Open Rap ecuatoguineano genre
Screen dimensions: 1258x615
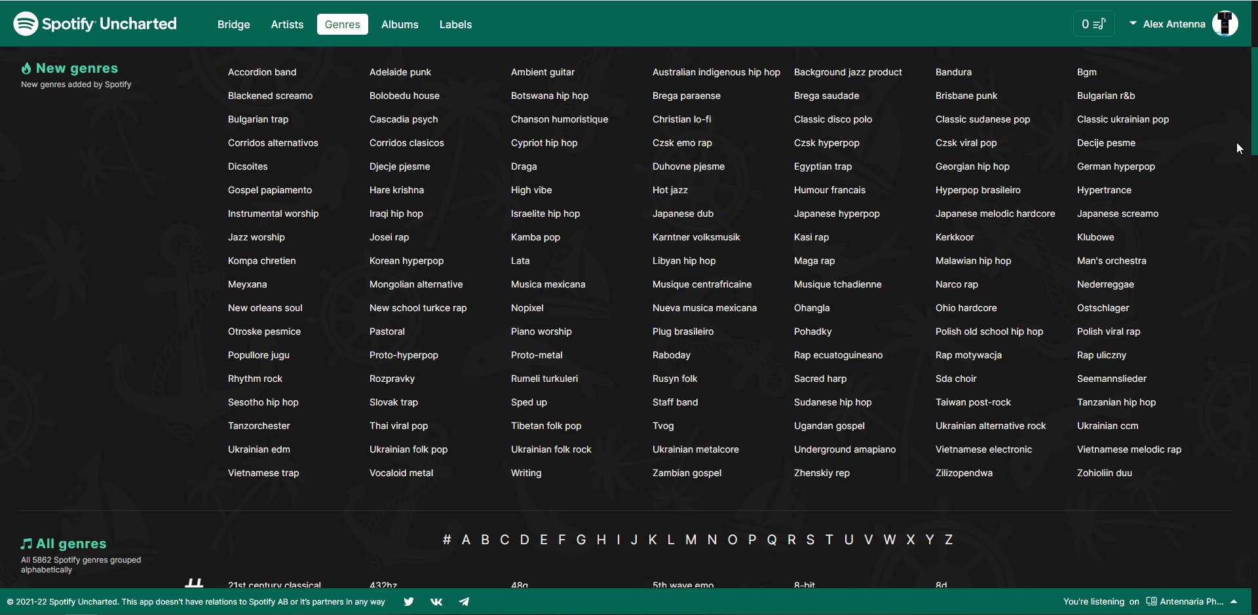tap(838, 355)
